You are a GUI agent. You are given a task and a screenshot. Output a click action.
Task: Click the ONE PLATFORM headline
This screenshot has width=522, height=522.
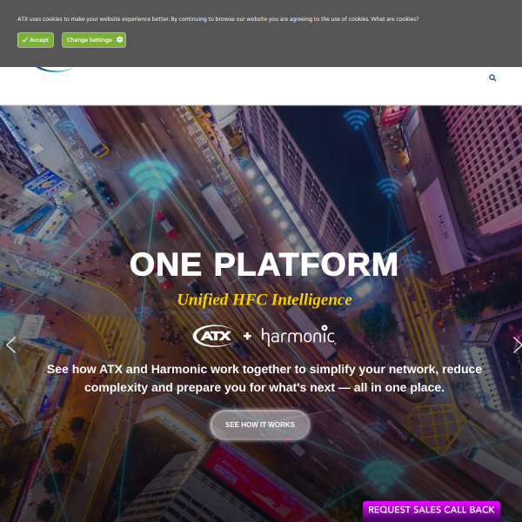click(x=264, y=264)
